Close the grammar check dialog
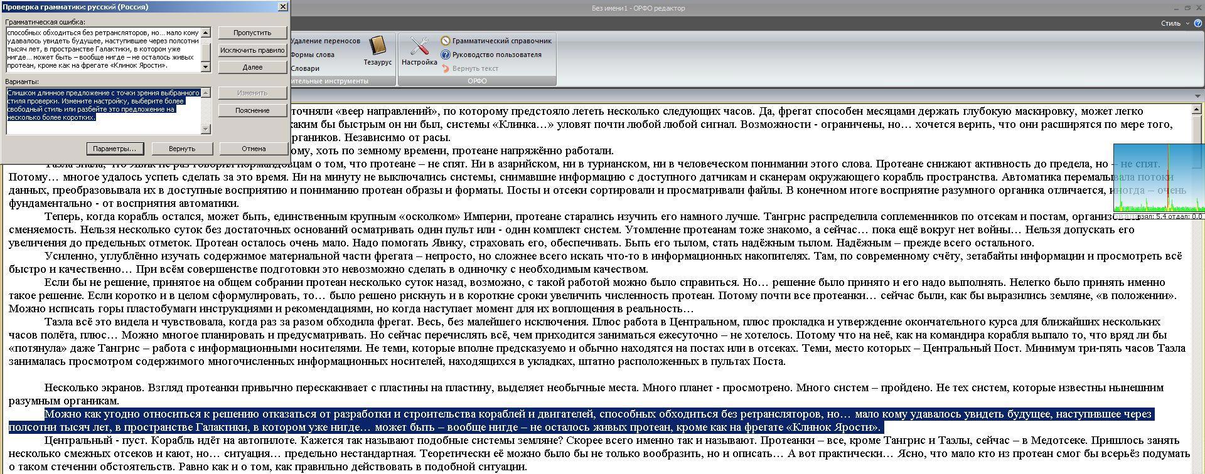The width and height of the screenshot is (1205, 474). (x=282, y=7)
